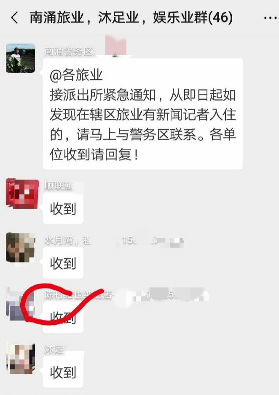Tap the 沐足 sender name label
279x395 pixels.
point(54,349)
